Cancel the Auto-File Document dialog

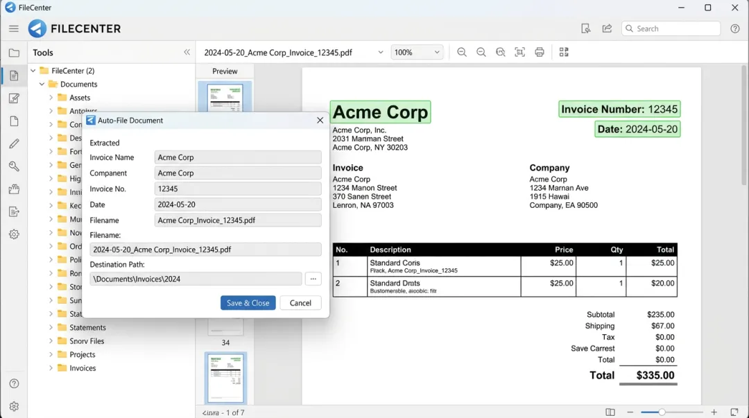click(300, 303)
